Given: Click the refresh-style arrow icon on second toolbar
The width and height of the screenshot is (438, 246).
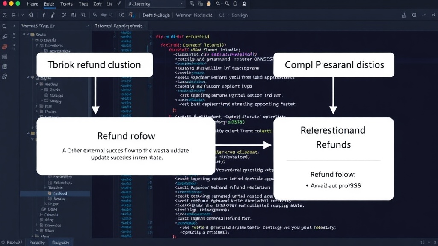Looking at the screenshot, I should coord(13,15).
